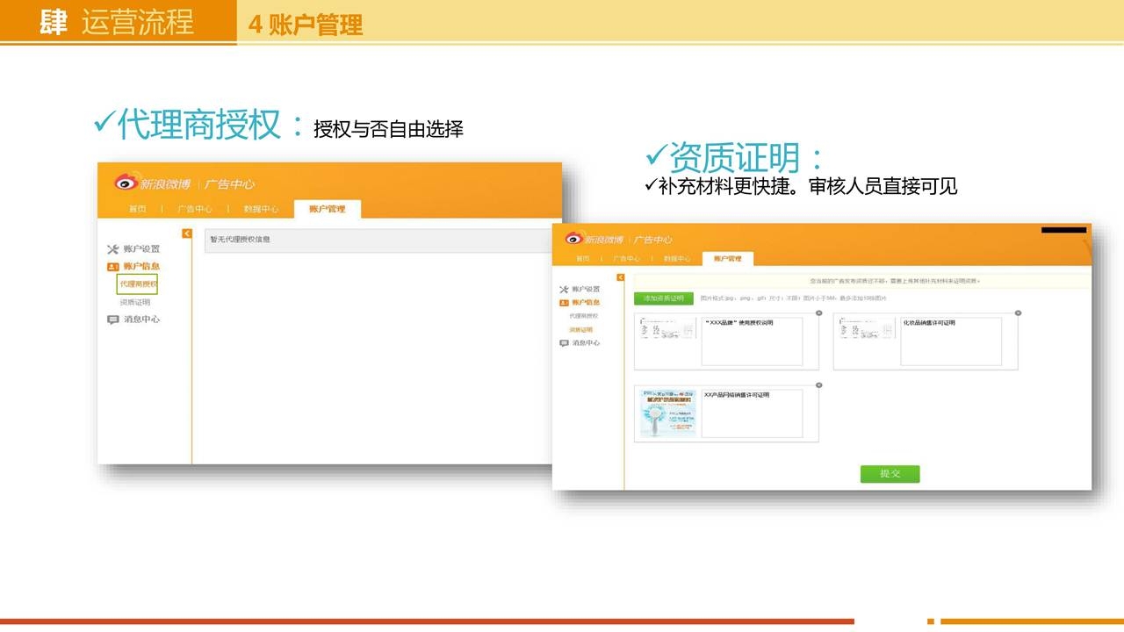Viewport: 1124px width, 632px height.
Task: Open 资质证明 link in the left screenshot sidebar
Action: coord(135,302)
